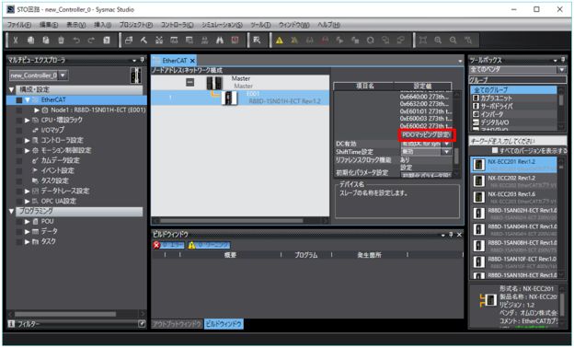
Task: Expand the コントローラ設定 tree node
Action: 27,140
